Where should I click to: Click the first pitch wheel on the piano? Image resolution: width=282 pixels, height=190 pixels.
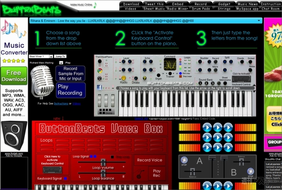point(100,100)
